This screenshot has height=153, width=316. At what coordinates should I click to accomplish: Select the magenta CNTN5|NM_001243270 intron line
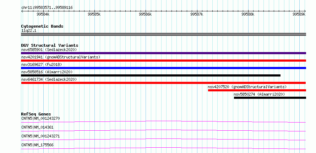point(163,121)
